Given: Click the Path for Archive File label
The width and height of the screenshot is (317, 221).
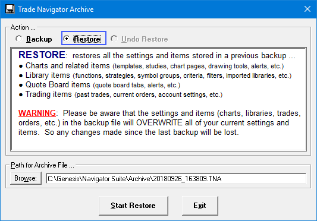Looking at the screenshot, I should 42,165.
